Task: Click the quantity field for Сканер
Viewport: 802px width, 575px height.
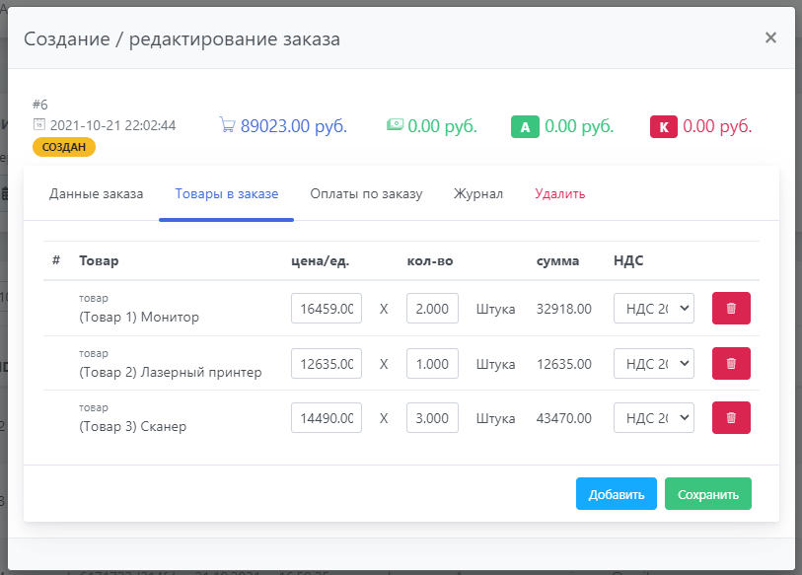Action: coord(432,417)
